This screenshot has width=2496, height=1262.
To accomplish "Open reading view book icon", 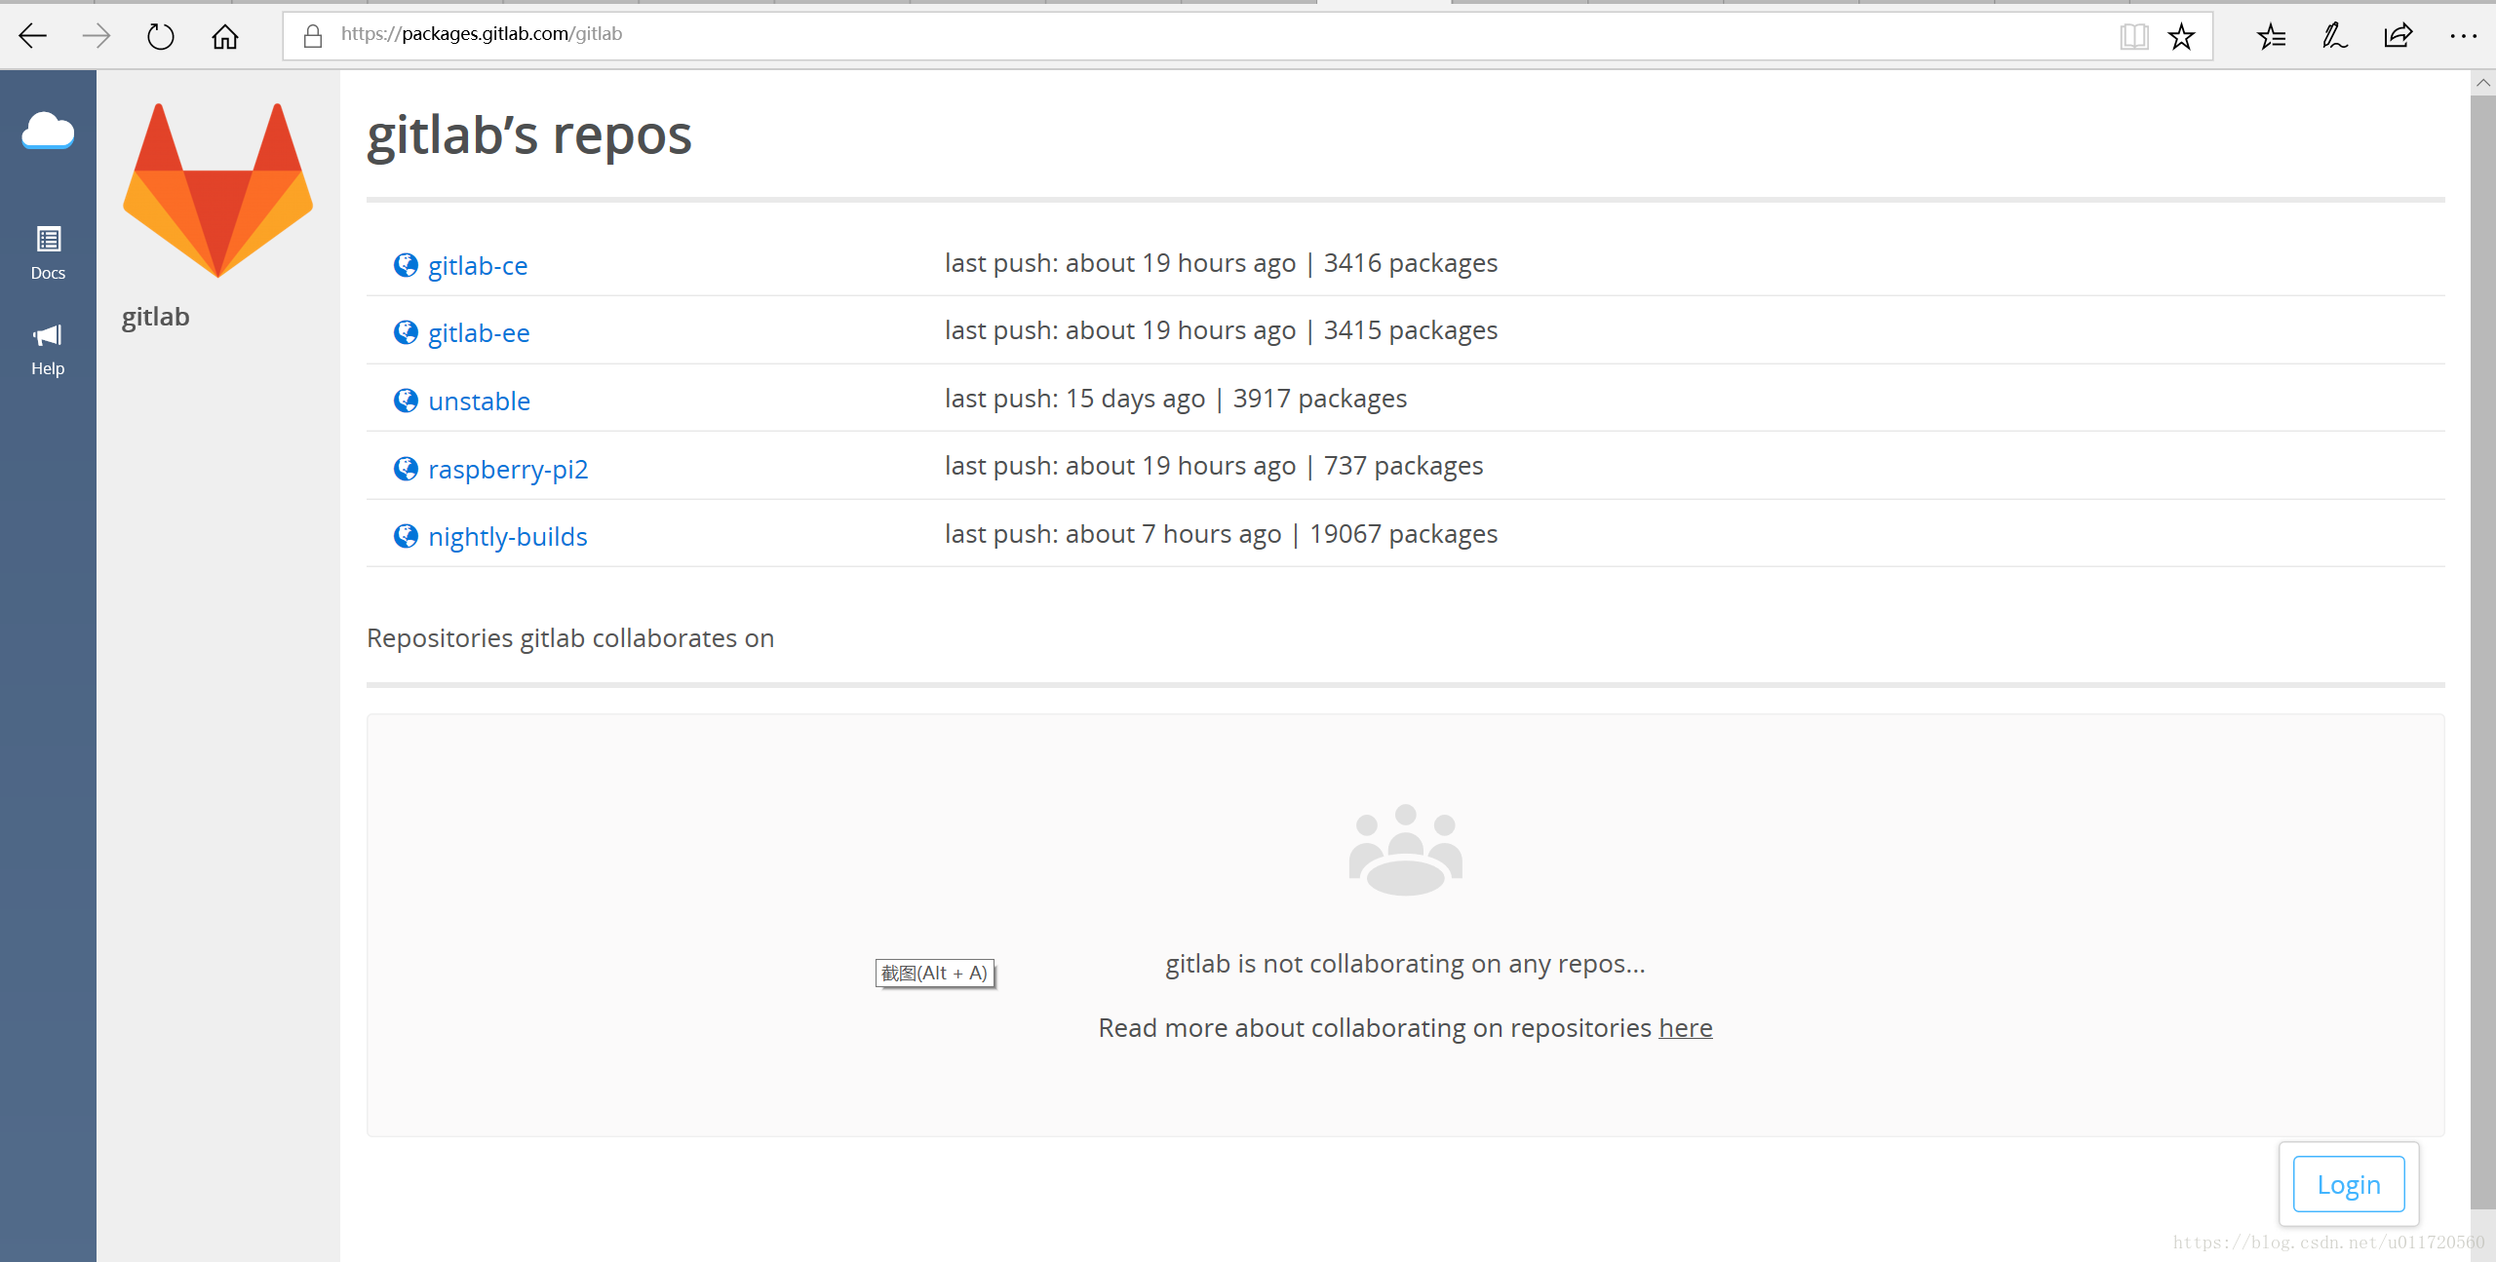I will (2133, 37).
